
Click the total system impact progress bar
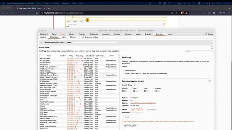95,43
